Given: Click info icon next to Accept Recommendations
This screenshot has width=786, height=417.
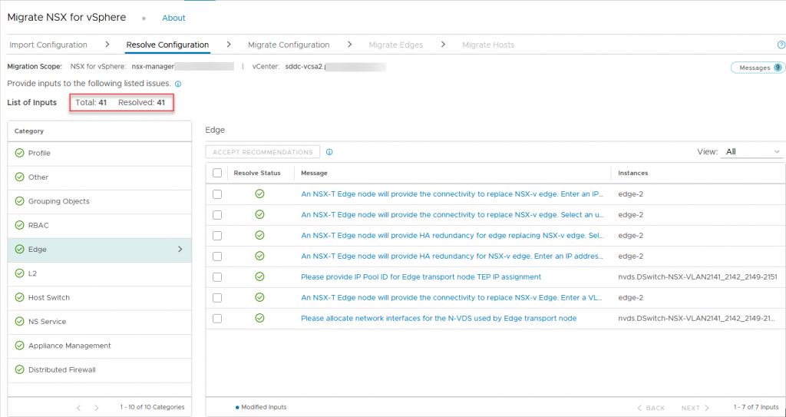Looking at the screenshot, I should pos(329,152).
